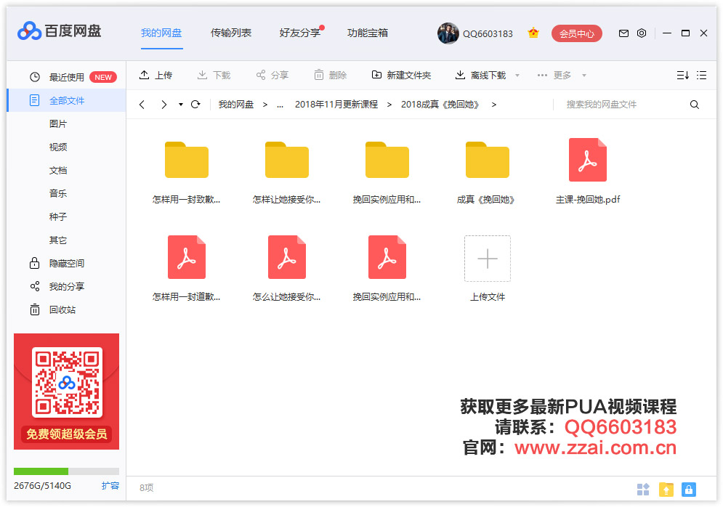Select 最近使用 in sidebar
This screenshot has height=507, width=723.
tap(66, 78)
